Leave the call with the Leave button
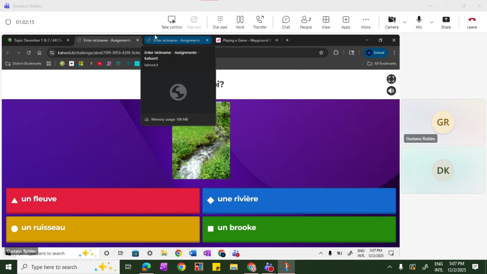This screenshot has width=487, height=274. click(472, 22)
